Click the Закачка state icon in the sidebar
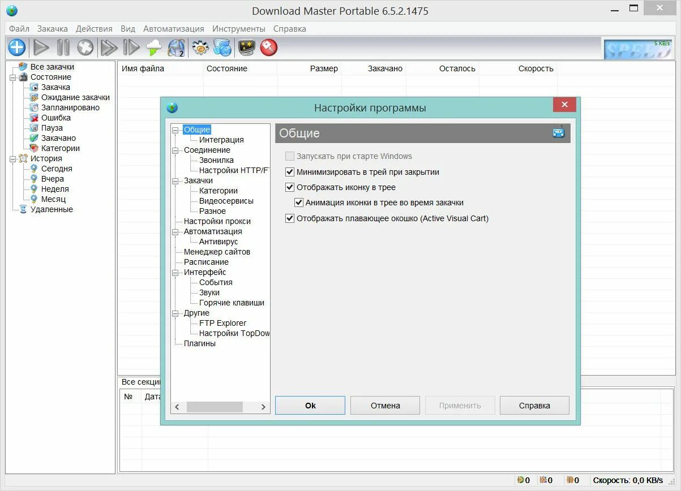Image resolution: width=681 pixels, height=491 pixels. 34,87
